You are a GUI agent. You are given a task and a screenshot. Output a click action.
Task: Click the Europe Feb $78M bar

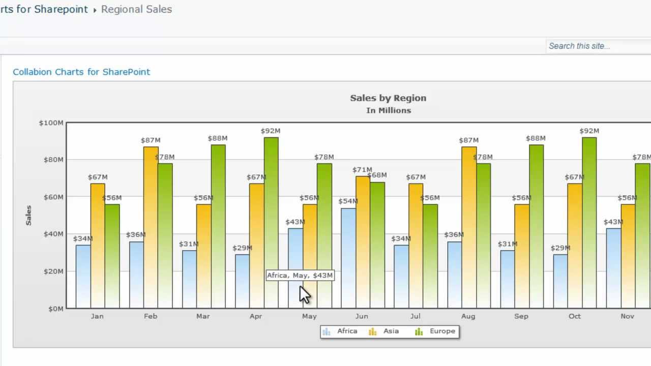coord(165,235)
